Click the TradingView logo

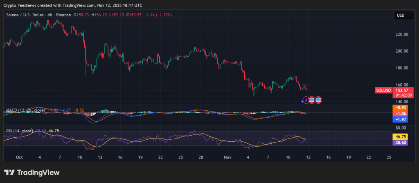[x=32, y=172]
